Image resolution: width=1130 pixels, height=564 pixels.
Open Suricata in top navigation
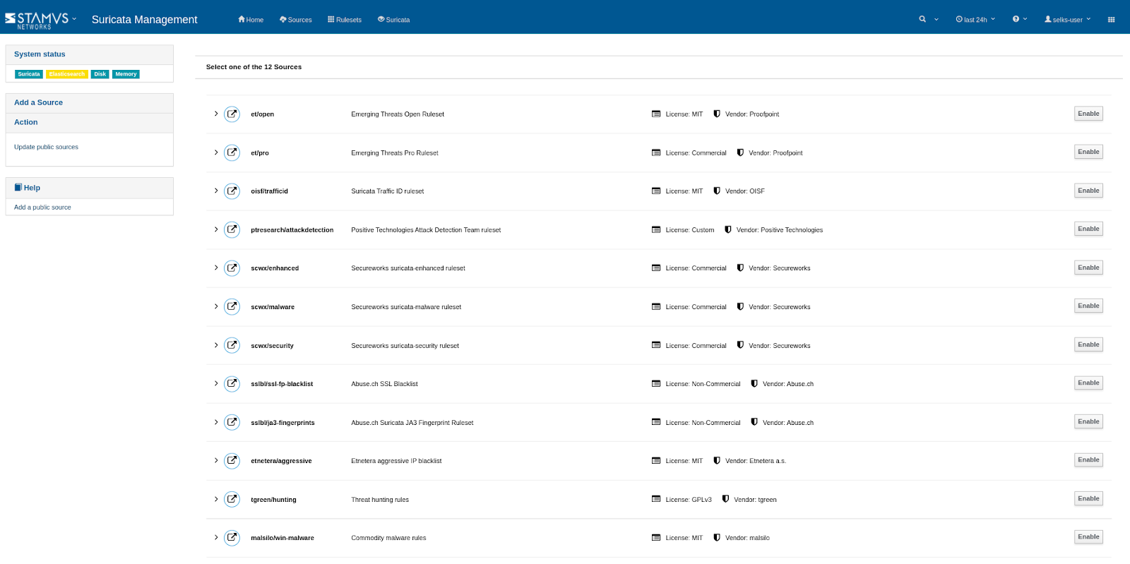tap(394, 20)
